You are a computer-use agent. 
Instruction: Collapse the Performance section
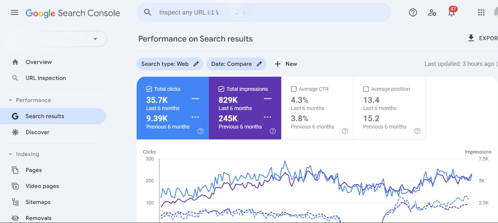[x=10, y=100]
